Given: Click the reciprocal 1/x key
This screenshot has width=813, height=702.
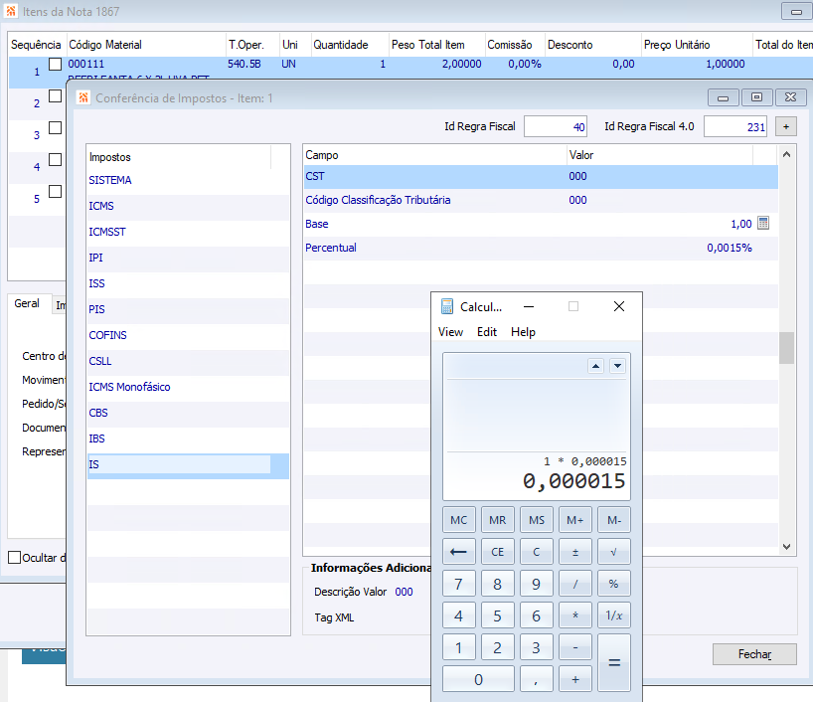Looking at the screenshot, I should pos(614,615).
